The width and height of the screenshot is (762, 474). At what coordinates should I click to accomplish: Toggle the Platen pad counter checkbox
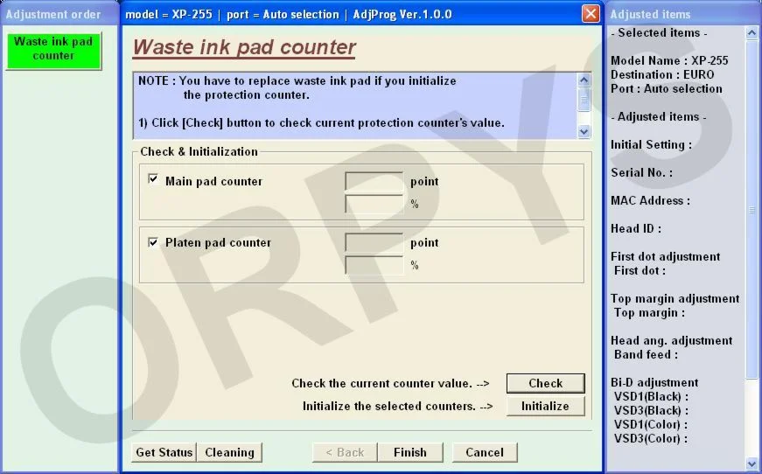pos(153,242)
